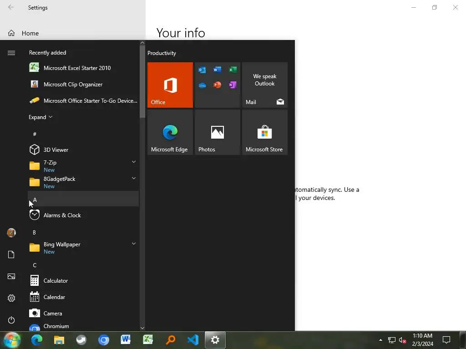Click the back arrow in Settings
The height and width of the screenshot is (349, 466).
11,7
